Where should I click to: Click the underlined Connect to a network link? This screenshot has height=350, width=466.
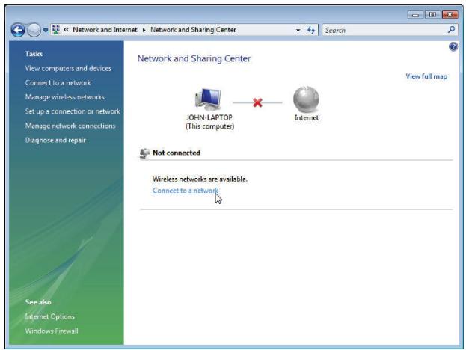click(x=186, y=191)
